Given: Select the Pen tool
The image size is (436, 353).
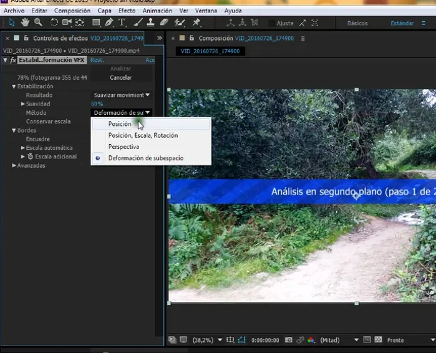Looking at the screenshot, I should point(109,23).
